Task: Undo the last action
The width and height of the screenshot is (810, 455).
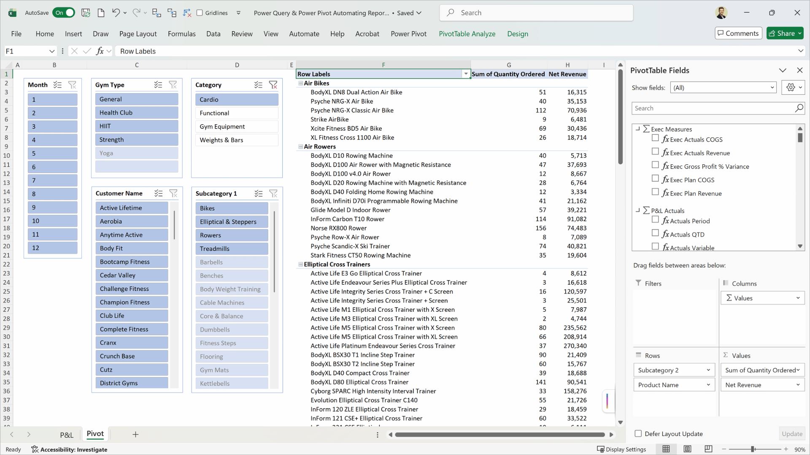Action: 116,13
